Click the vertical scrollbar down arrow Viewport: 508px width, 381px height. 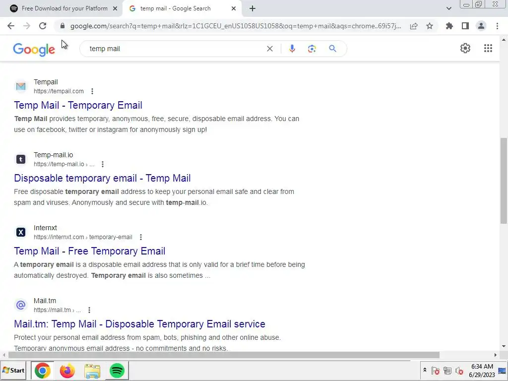click(x=504, y=346)
